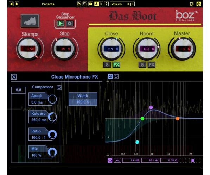This screenshot has width=210, height=175.
Task: Click the Slop knob showing 35 %
Action: [x=64, y=49]
